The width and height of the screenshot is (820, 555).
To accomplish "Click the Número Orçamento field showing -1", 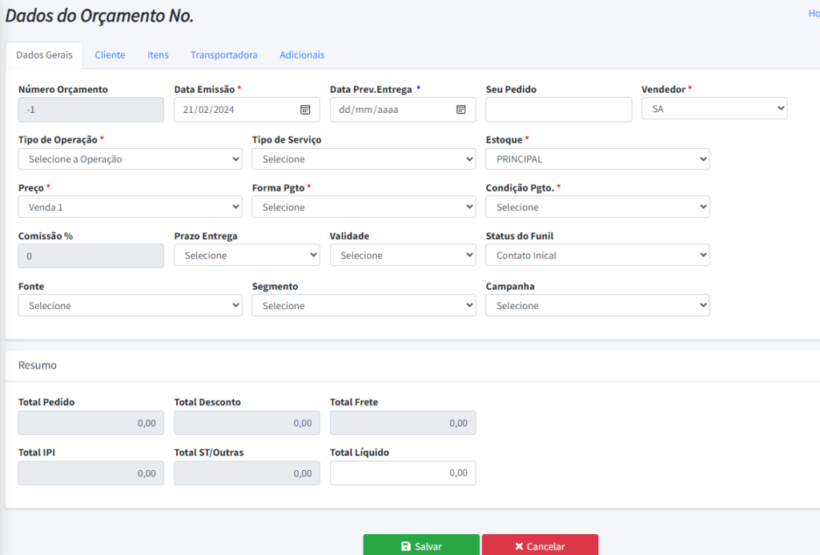I will (91, 110).
